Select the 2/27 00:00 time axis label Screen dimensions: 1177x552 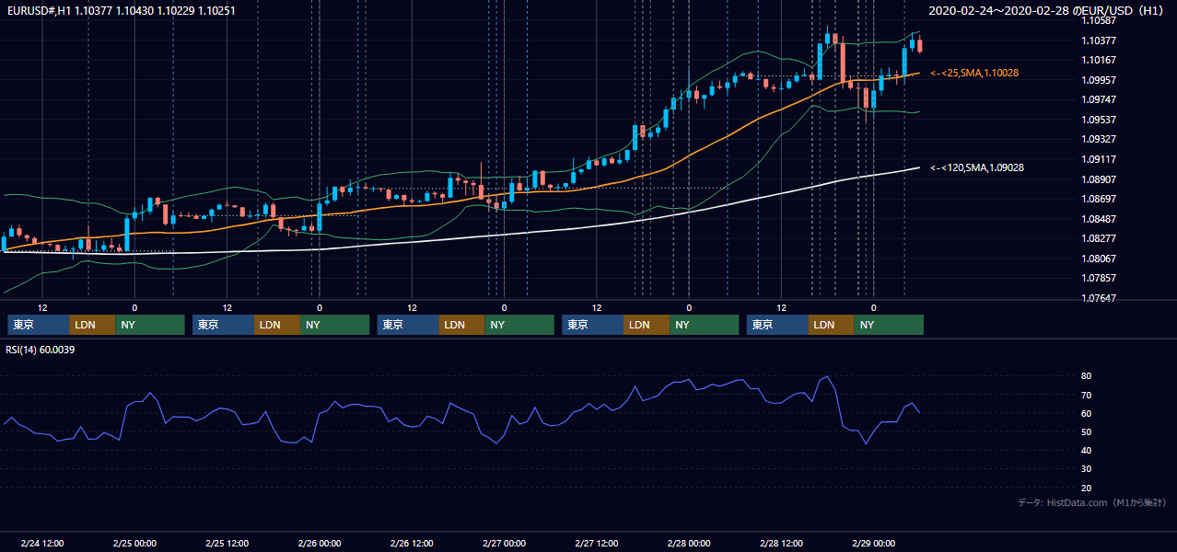point(504,543)
